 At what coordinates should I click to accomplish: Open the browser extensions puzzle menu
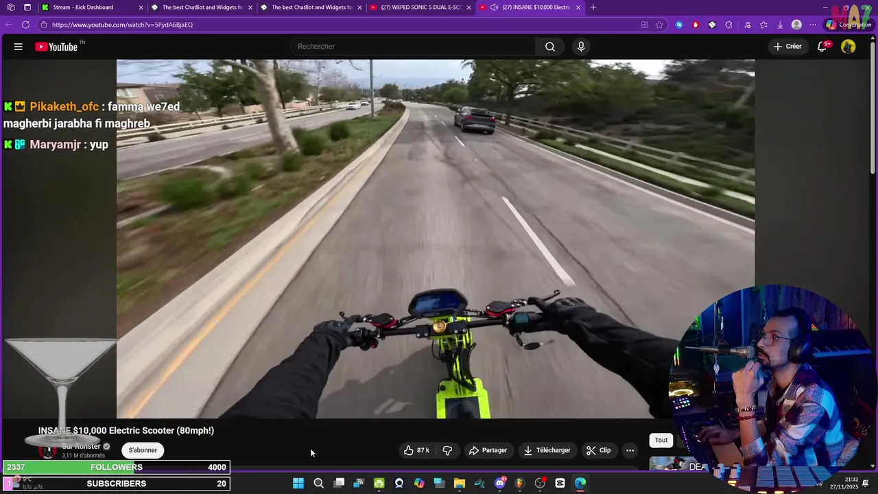tap(728, 25)
